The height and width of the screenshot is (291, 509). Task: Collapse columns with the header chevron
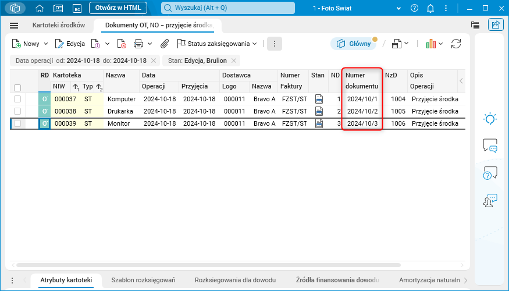[x=461, y=81]
